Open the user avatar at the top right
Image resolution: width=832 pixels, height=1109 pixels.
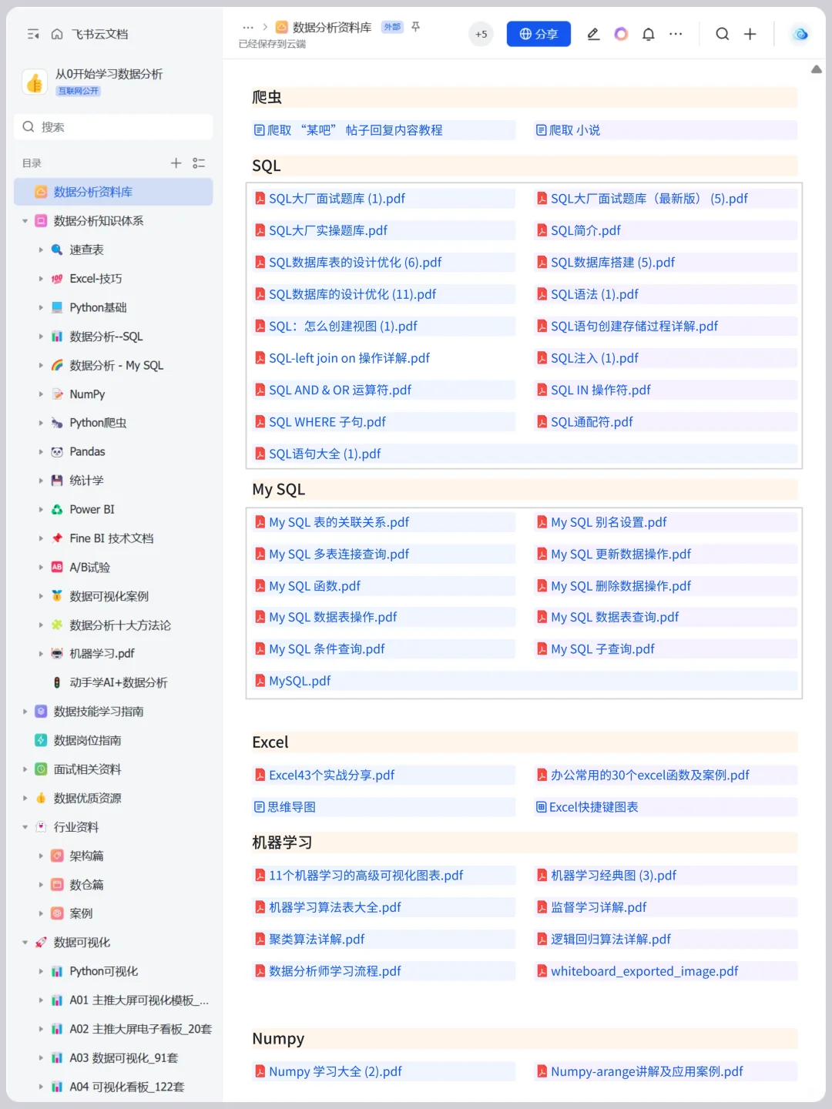click(x=800, y=34)
